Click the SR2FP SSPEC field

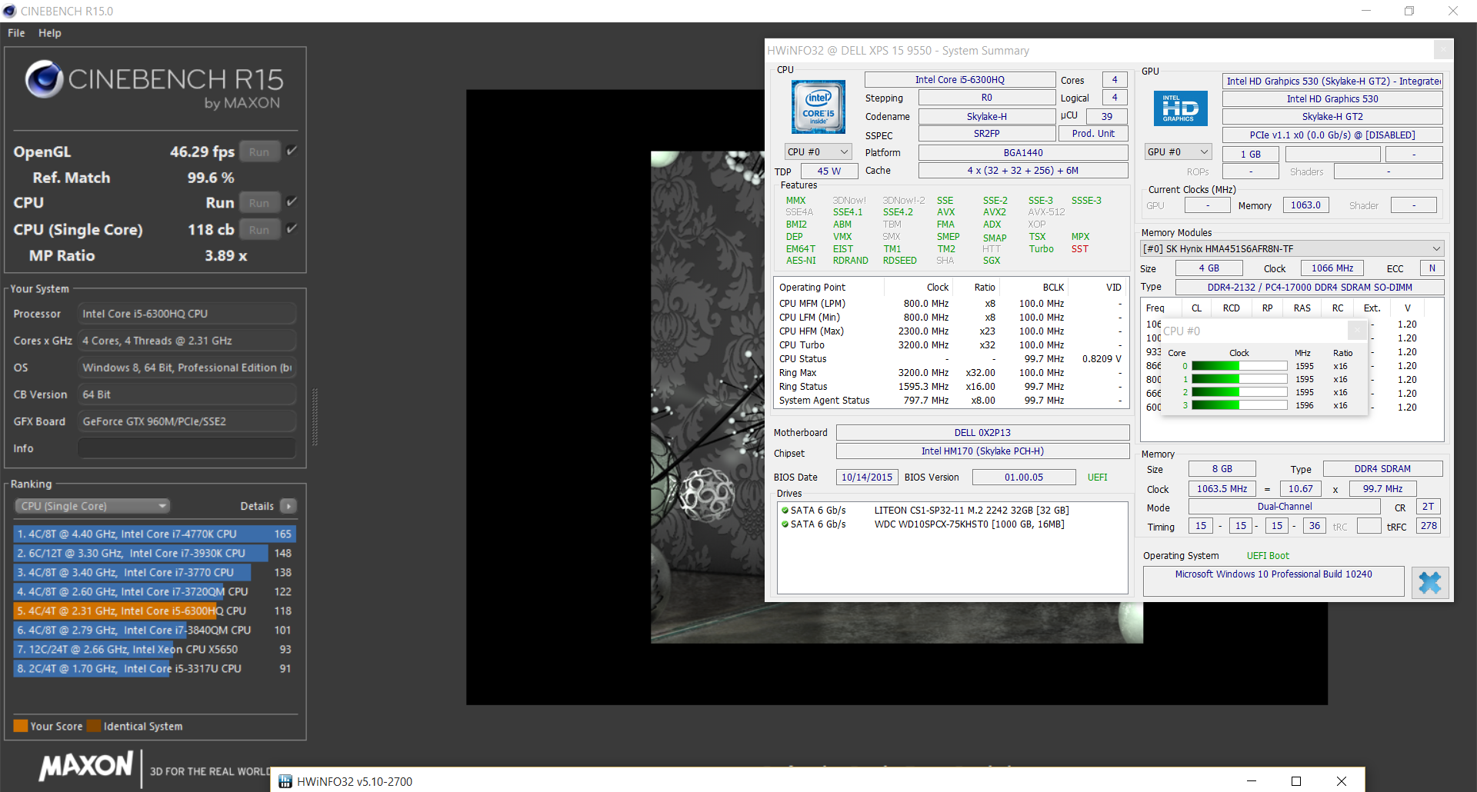click(x=987, y=134)
